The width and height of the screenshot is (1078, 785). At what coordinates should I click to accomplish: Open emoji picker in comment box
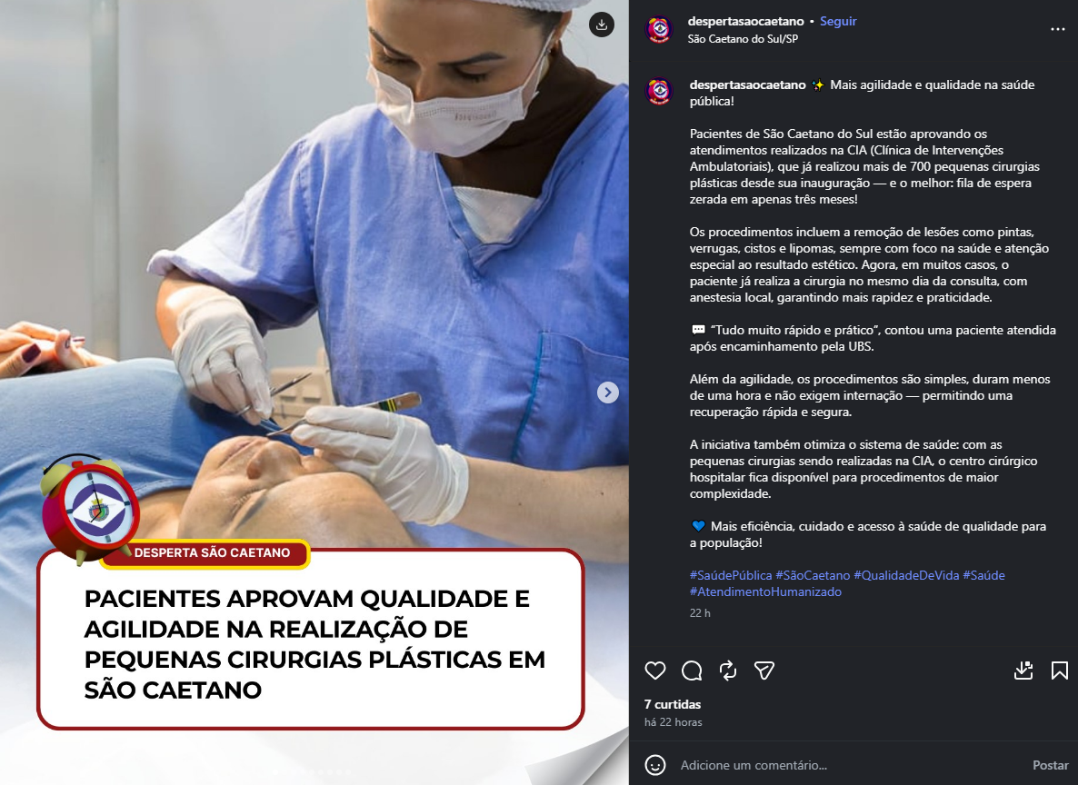point(655,765)
